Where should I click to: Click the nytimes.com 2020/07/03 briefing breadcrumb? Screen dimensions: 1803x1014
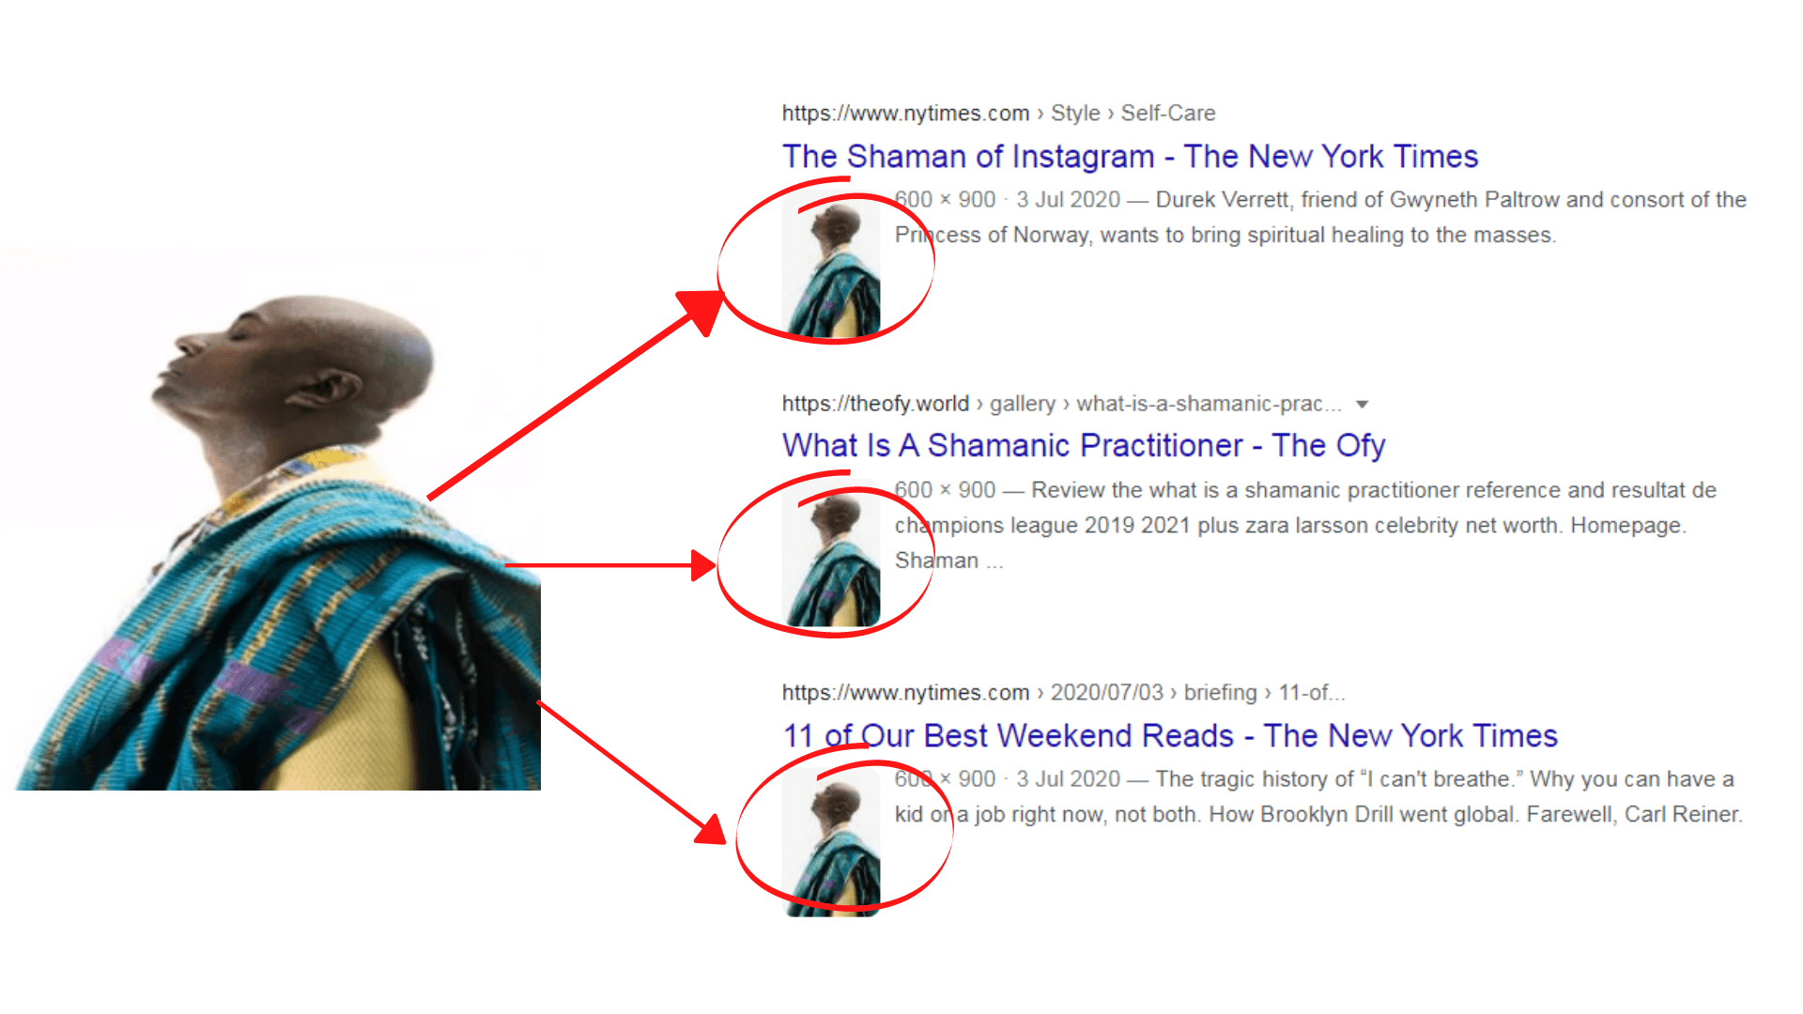tap(1063, 693)
